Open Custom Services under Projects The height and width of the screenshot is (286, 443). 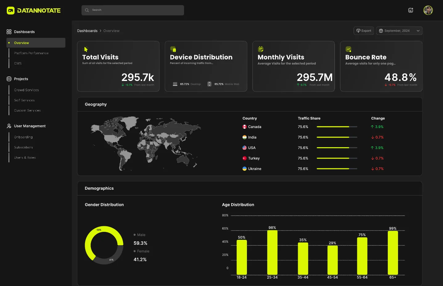click(27, 110)
